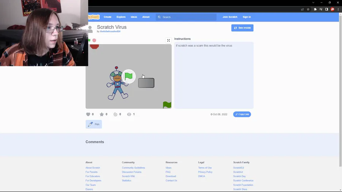Toggle the browser side panel icon

pyautogui.click(x=326, y=9)
